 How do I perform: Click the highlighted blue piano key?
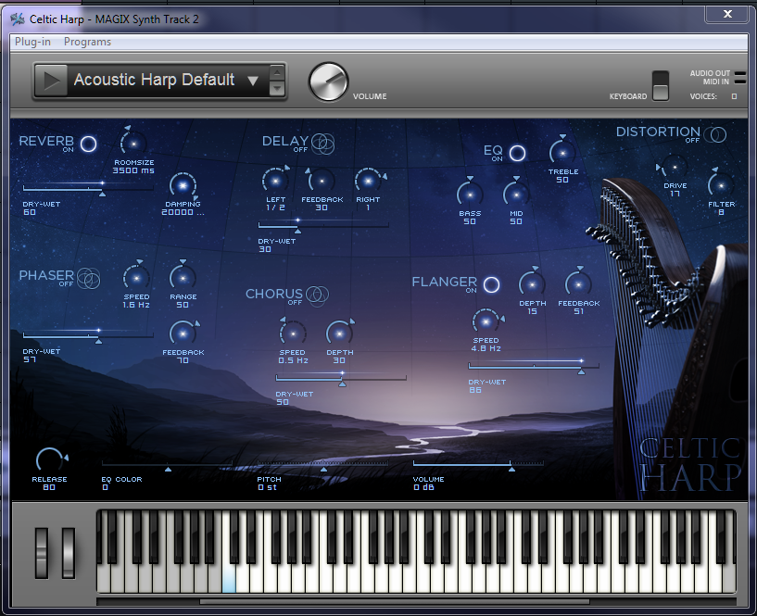229,579
